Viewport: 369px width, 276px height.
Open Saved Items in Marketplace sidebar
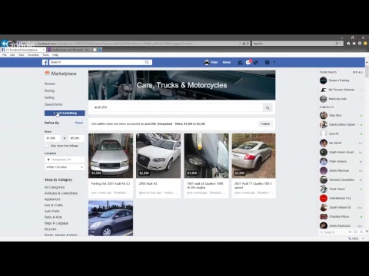[53, 104]
